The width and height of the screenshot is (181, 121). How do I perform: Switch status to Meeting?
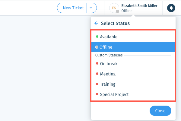point(133,74)
